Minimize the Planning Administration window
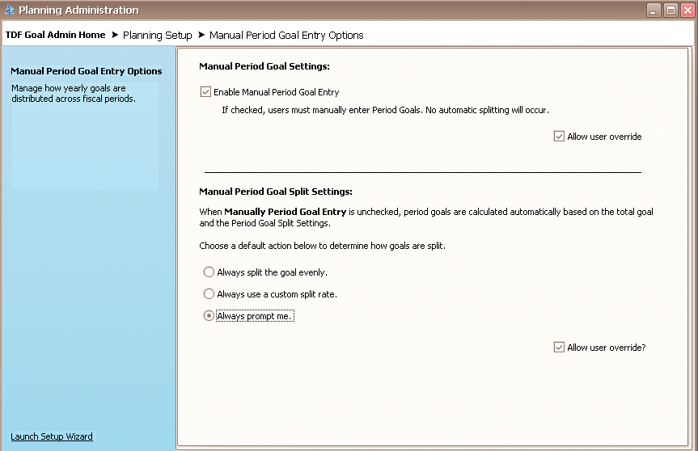698x451 pixels. click(x=653, y=10)
